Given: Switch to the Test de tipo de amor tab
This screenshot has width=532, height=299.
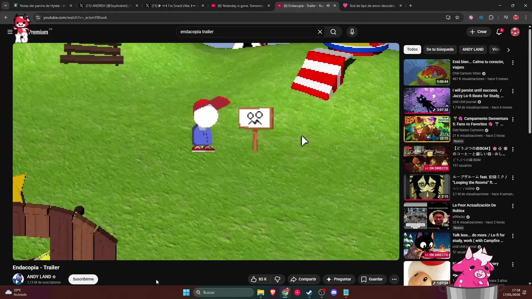Looking at the screenshot, I should click(x=372, y=6).
